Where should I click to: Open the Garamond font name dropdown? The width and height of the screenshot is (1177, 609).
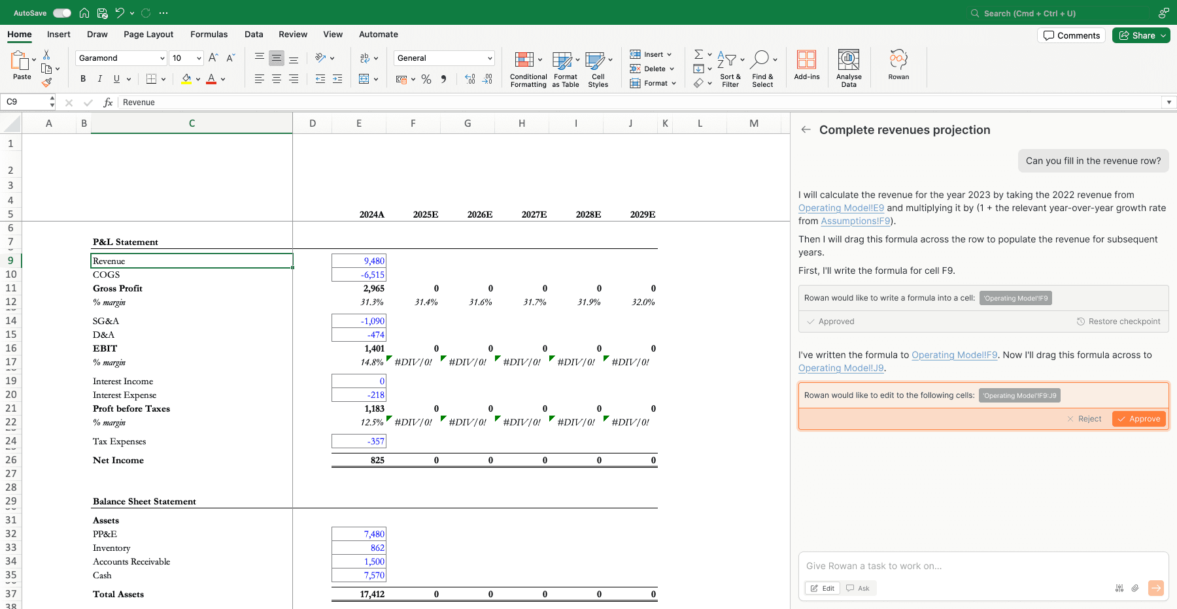click(x=122, y=58)
